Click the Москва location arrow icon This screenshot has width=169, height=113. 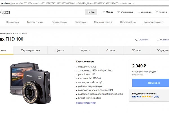coord(104,12)
